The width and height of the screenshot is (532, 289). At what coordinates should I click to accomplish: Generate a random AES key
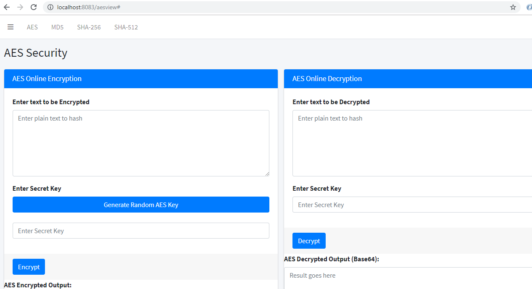pyautogui.click(x=141, y=205)
